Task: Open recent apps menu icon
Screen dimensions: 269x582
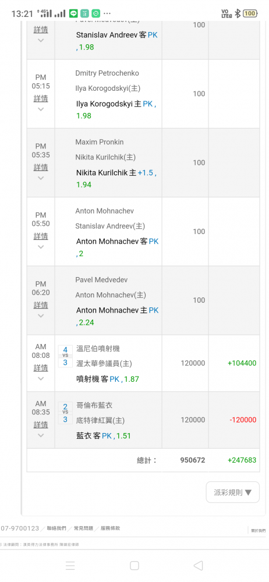Action: point(70,565)
